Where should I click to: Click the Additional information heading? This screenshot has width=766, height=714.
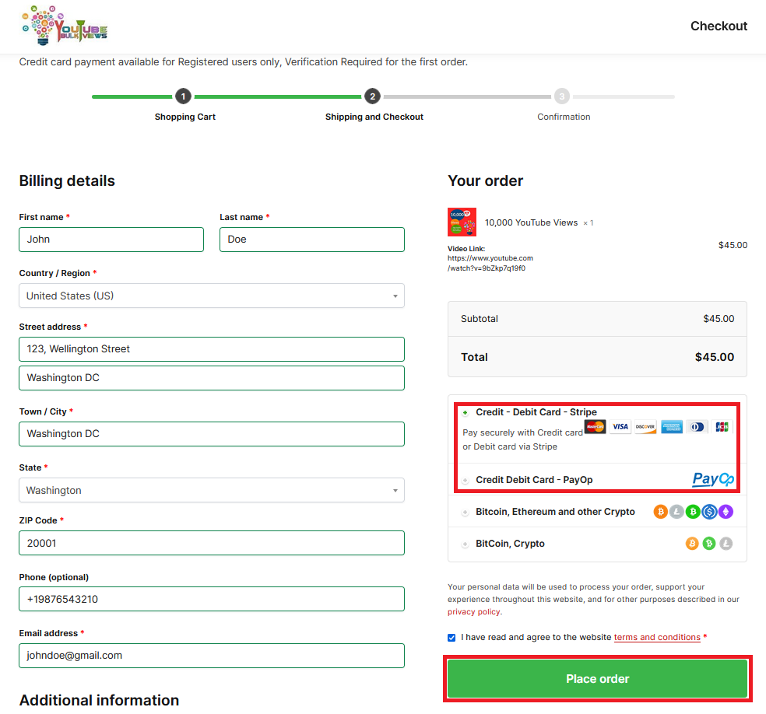point(99,700)
